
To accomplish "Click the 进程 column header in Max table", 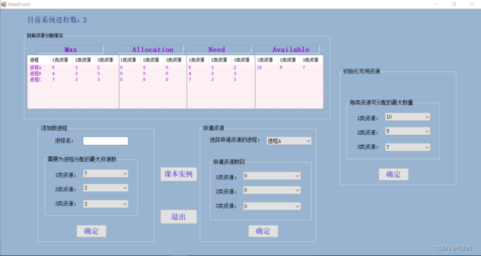I will [38, 60].
